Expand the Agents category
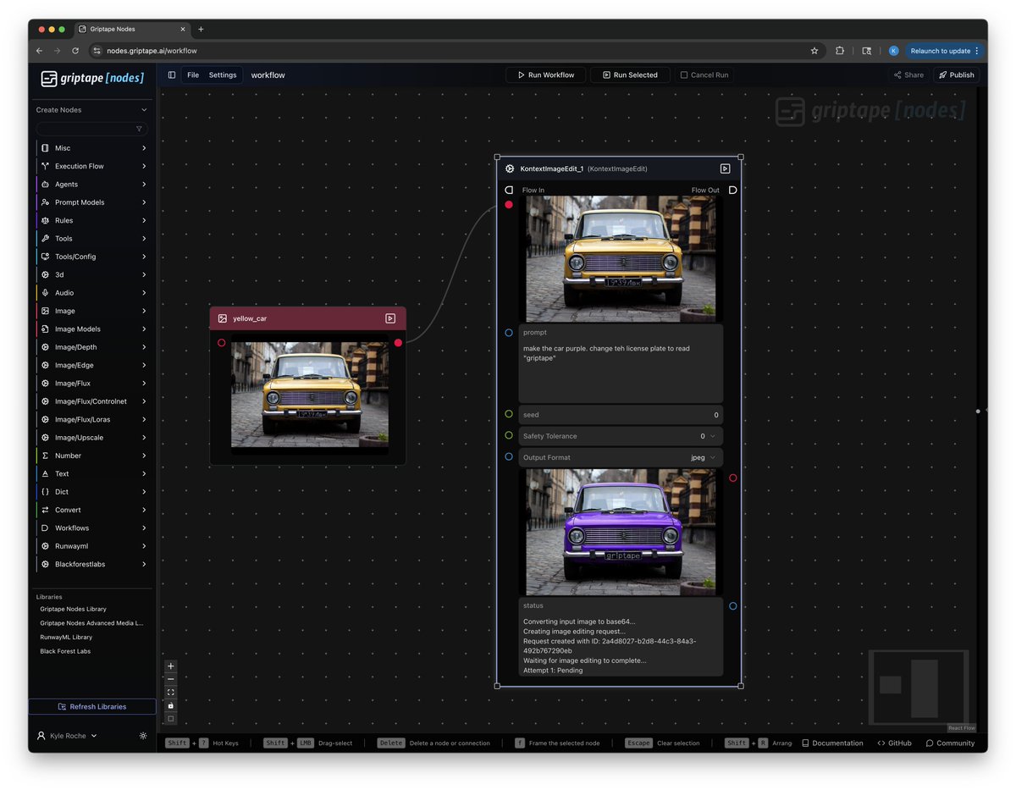This screenshot has width=1016, height=790. coord(93,185)
